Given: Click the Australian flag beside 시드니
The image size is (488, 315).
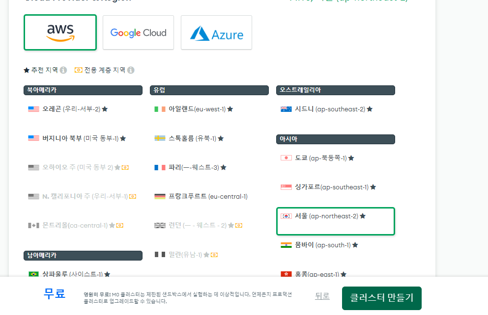Looking at the screenshot, I should click(287, 109).
